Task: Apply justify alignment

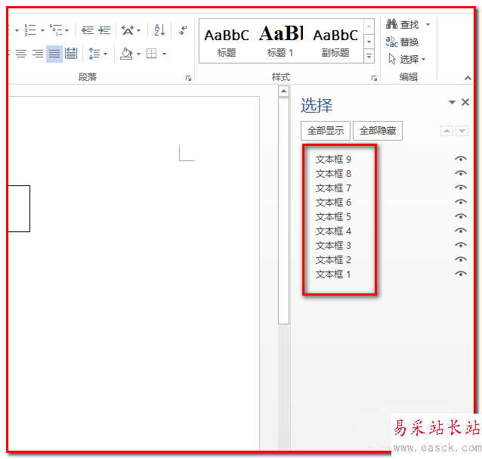Action: coord(54,54)
